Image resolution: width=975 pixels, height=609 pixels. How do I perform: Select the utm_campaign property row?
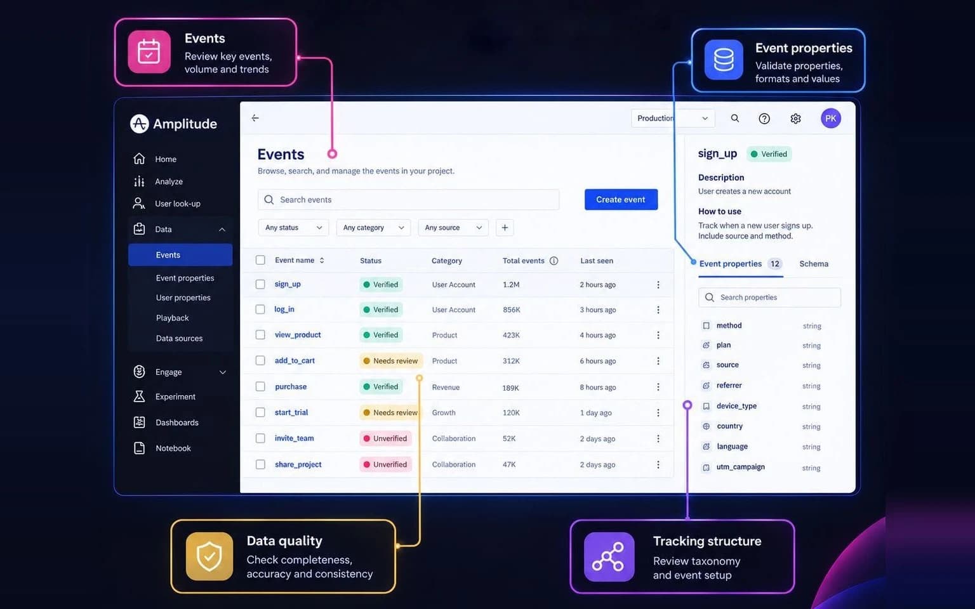[x=762, y=468]
